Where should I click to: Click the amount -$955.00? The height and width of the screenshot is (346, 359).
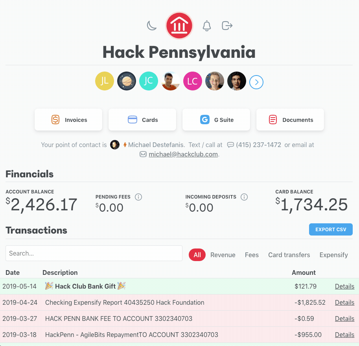(x=308, y=335)
